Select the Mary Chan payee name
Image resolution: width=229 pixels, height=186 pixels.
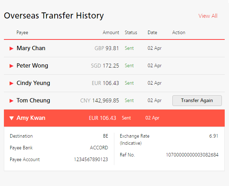pos(31,48)
